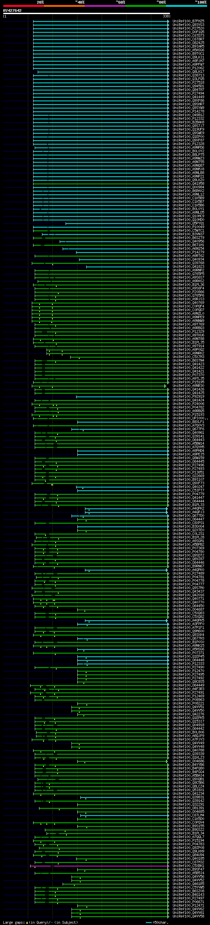Select the UniRef100_P14279 label
Viewport: 210px width, 925px height.
tap(188, 252)
